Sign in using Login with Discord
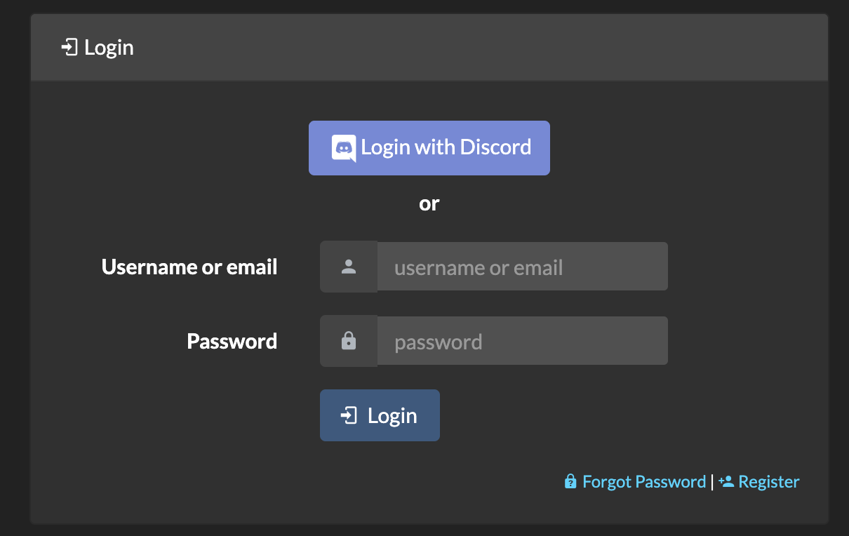This screenshot has height=536, width=849. tap(429, 148)
